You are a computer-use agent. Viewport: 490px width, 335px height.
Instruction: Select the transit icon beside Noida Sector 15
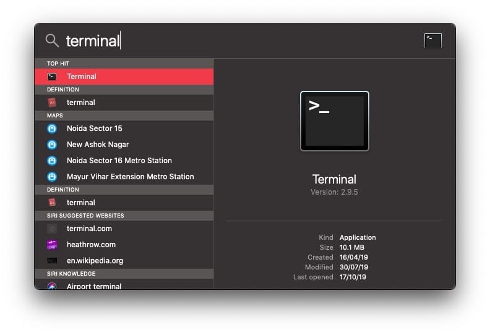click(x=53, y=129)
